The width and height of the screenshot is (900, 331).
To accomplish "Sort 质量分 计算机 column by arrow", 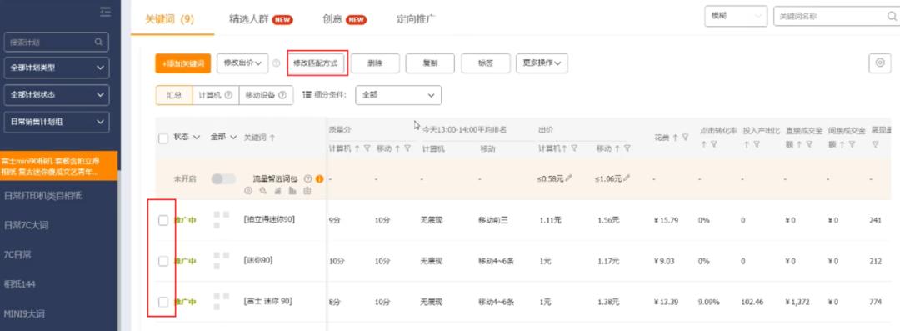I will coord(357,148).
